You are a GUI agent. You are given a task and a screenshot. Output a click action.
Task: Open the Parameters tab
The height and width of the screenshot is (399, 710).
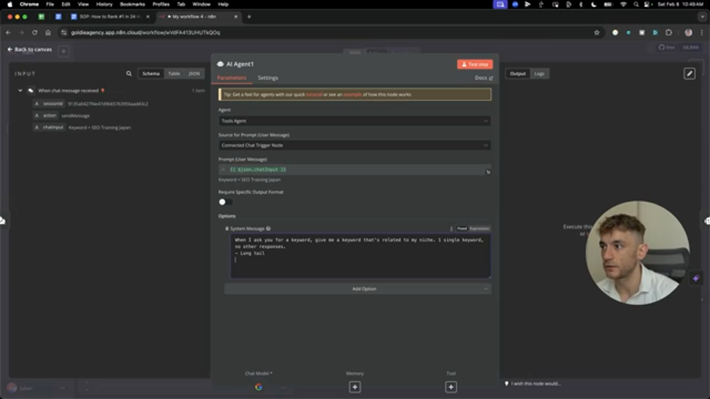pos(231,78)
